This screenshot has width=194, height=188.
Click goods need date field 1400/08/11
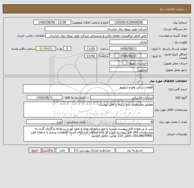click(45, 97)
